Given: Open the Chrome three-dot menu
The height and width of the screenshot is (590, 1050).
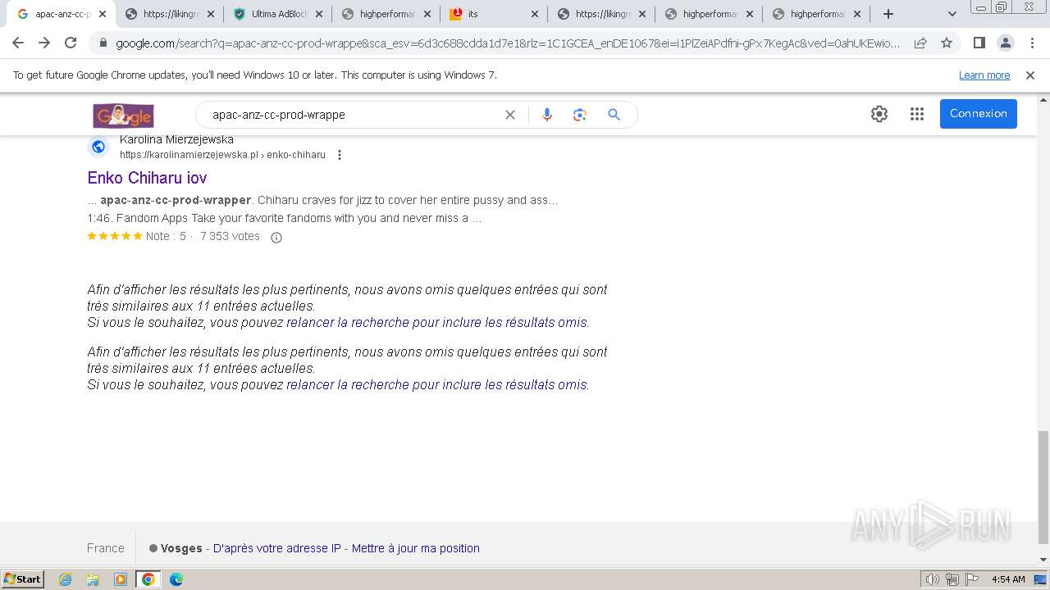Looking at the screenshot, I should [1031, 43].
